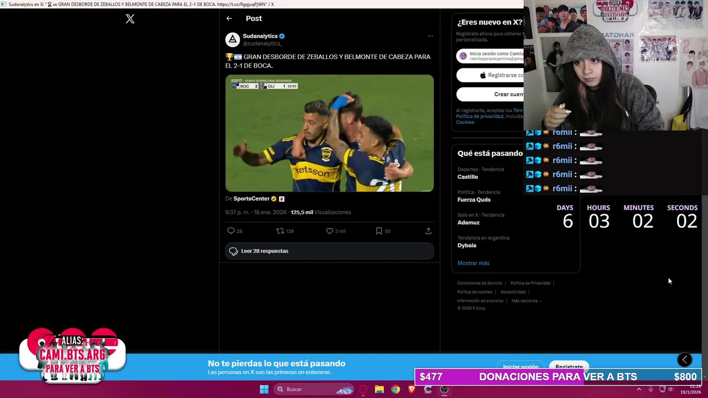Play the Boca goal video thumbnail

(330, 133)
